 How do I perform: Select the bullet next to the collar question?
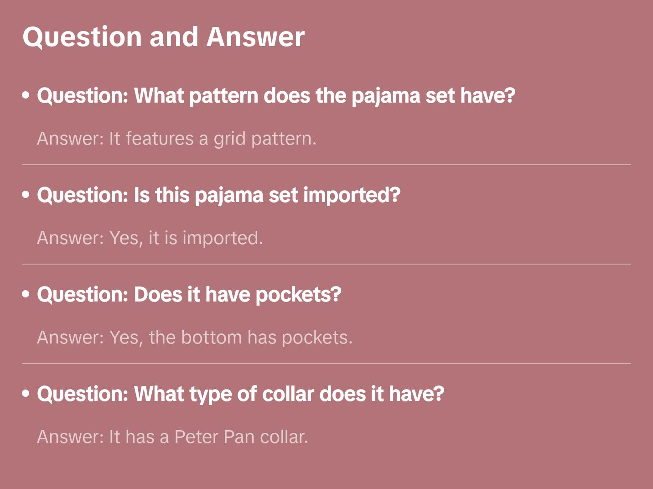26,394
